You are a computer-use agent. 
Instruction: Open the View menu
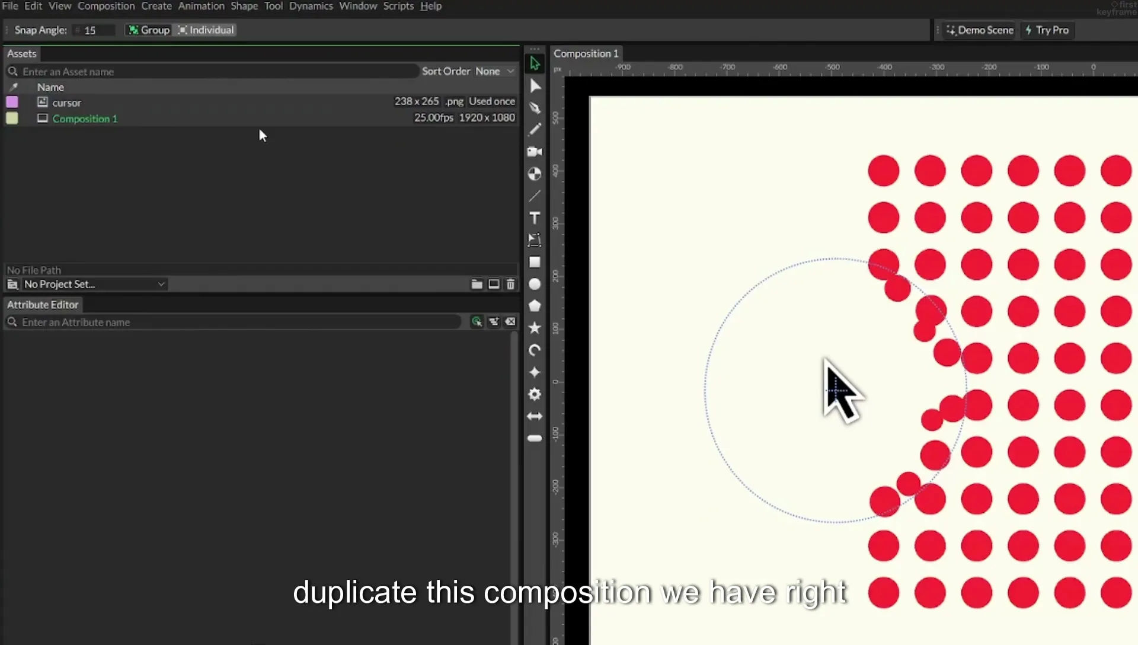[60, 6]
